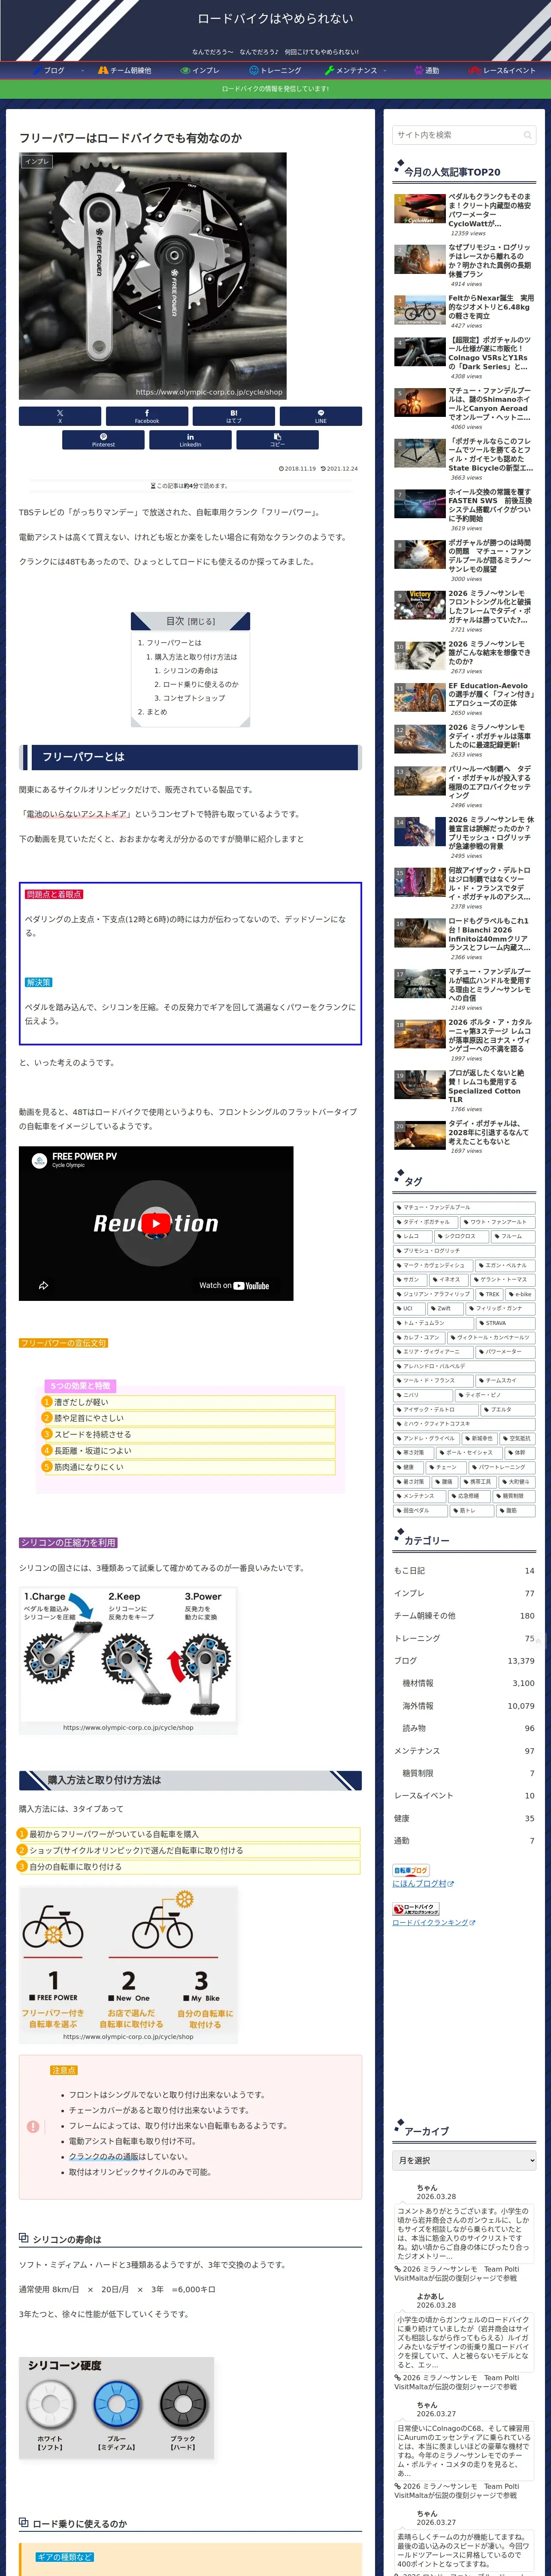Viewport: 551px width, 2576px height.
Task: Open the トレーニング navigation item
Action: pos(275,71)
